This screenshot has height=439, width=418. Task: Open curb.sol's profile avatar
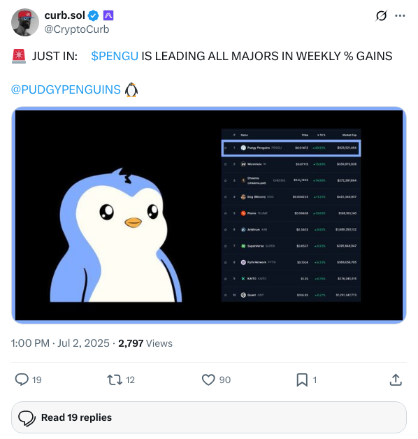point(25,22)
